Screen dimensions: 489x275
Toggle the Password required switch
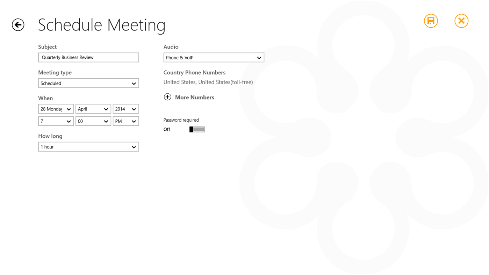pyautogui.click(x=197, y=129)
